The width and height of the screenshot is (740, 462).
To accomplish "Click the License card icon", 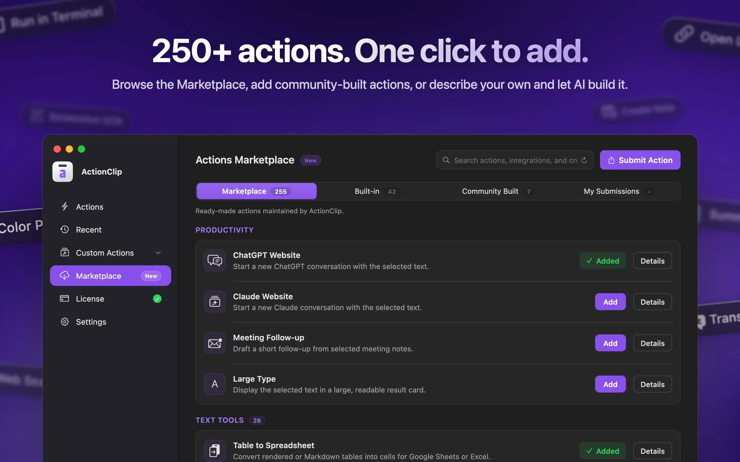I will [64, 299].
